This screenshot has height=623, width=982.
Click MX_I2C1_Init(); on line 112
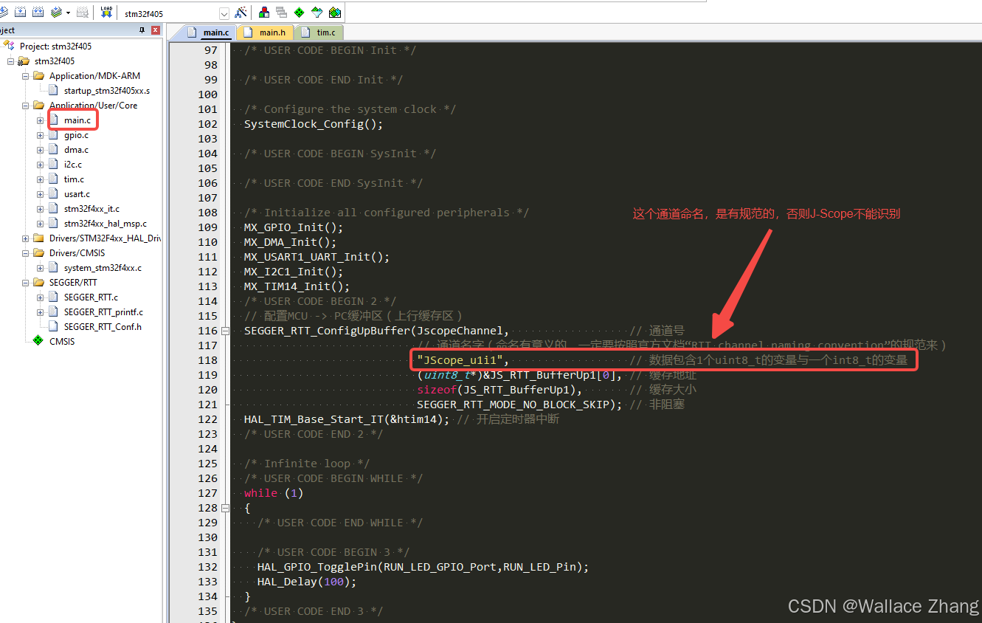[x=294, y=272]
